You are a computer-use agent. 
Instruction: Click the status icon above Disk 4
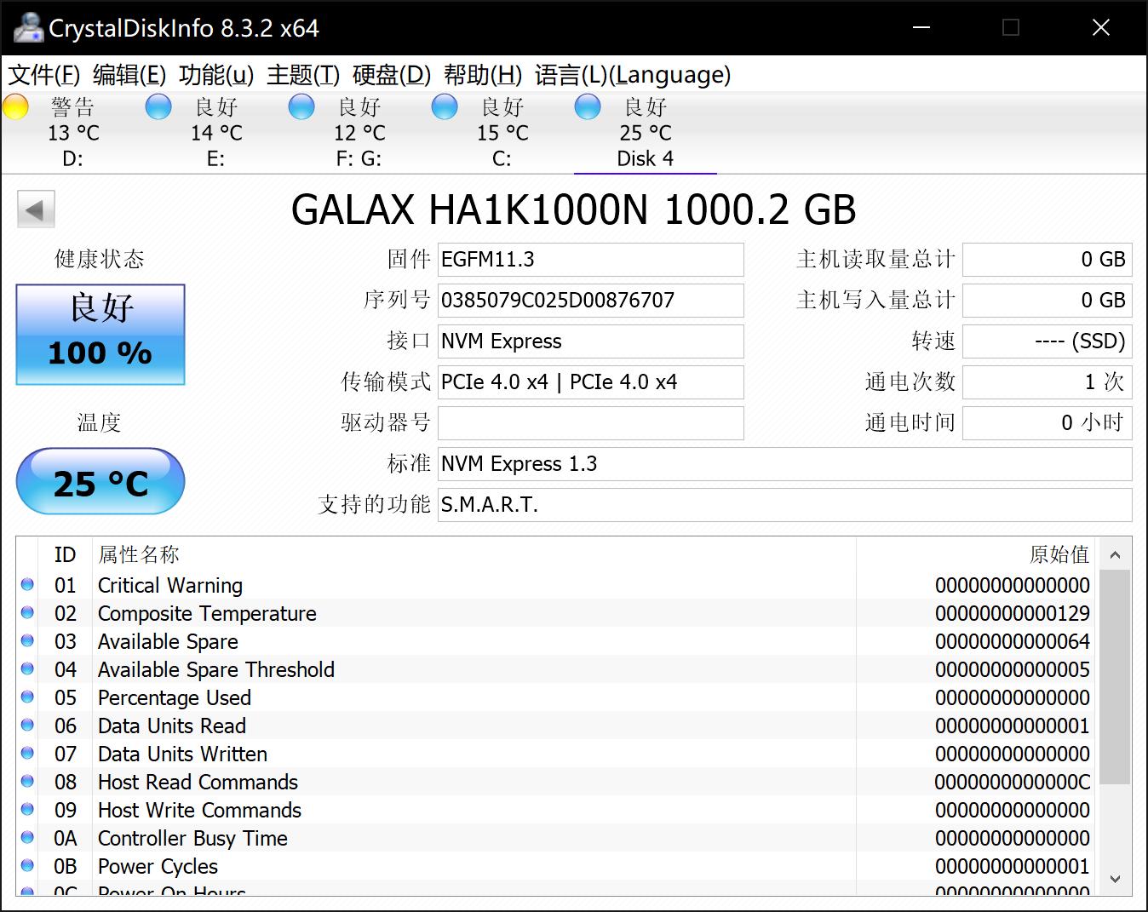pyautogui.click(x=587, y=106)
